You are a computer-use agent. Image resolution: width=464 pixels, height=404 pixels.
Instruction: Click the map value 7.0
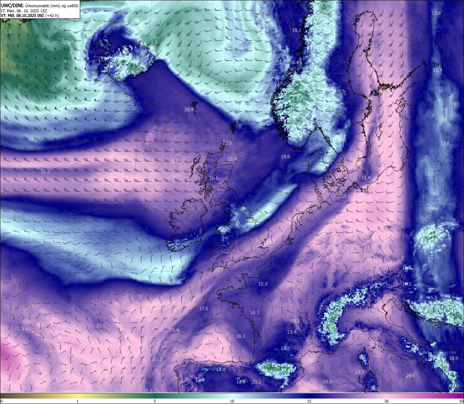click(x=194, y=63)
